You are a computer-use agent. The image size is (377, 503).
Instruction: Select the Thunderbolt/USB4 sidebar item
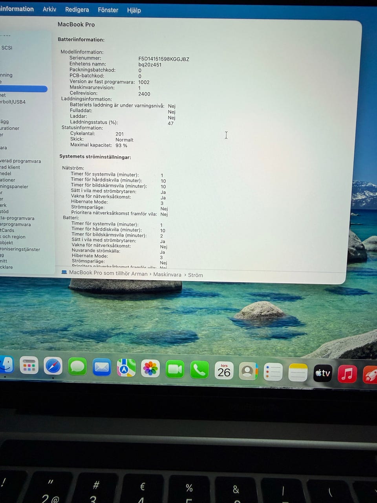click(x=13, y=102)
